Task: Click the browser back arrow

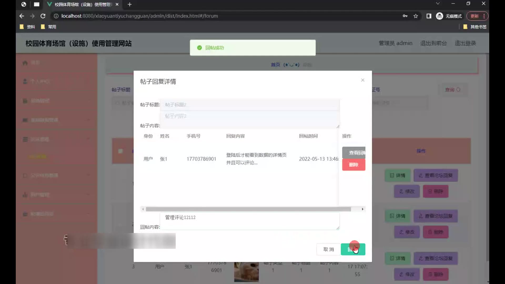Action: [22, 16]
